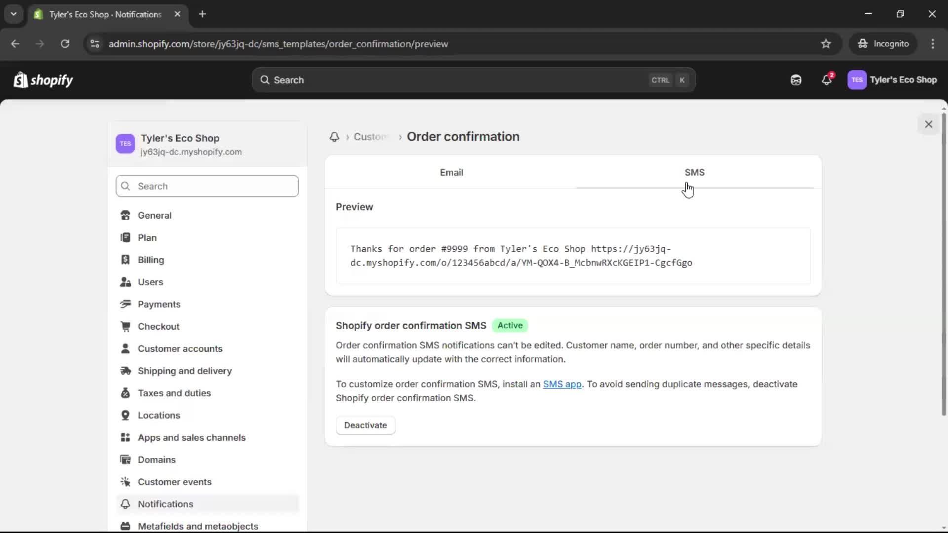The width and height of the screenshot is (948, 533).
Task: Click the settings search field
Action: click(x=207, y=186)
